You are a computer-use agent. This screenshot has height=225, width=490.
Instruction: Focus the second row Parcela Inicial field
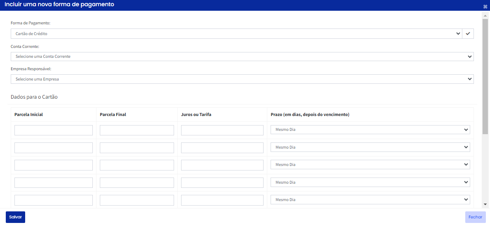[54, 148]
